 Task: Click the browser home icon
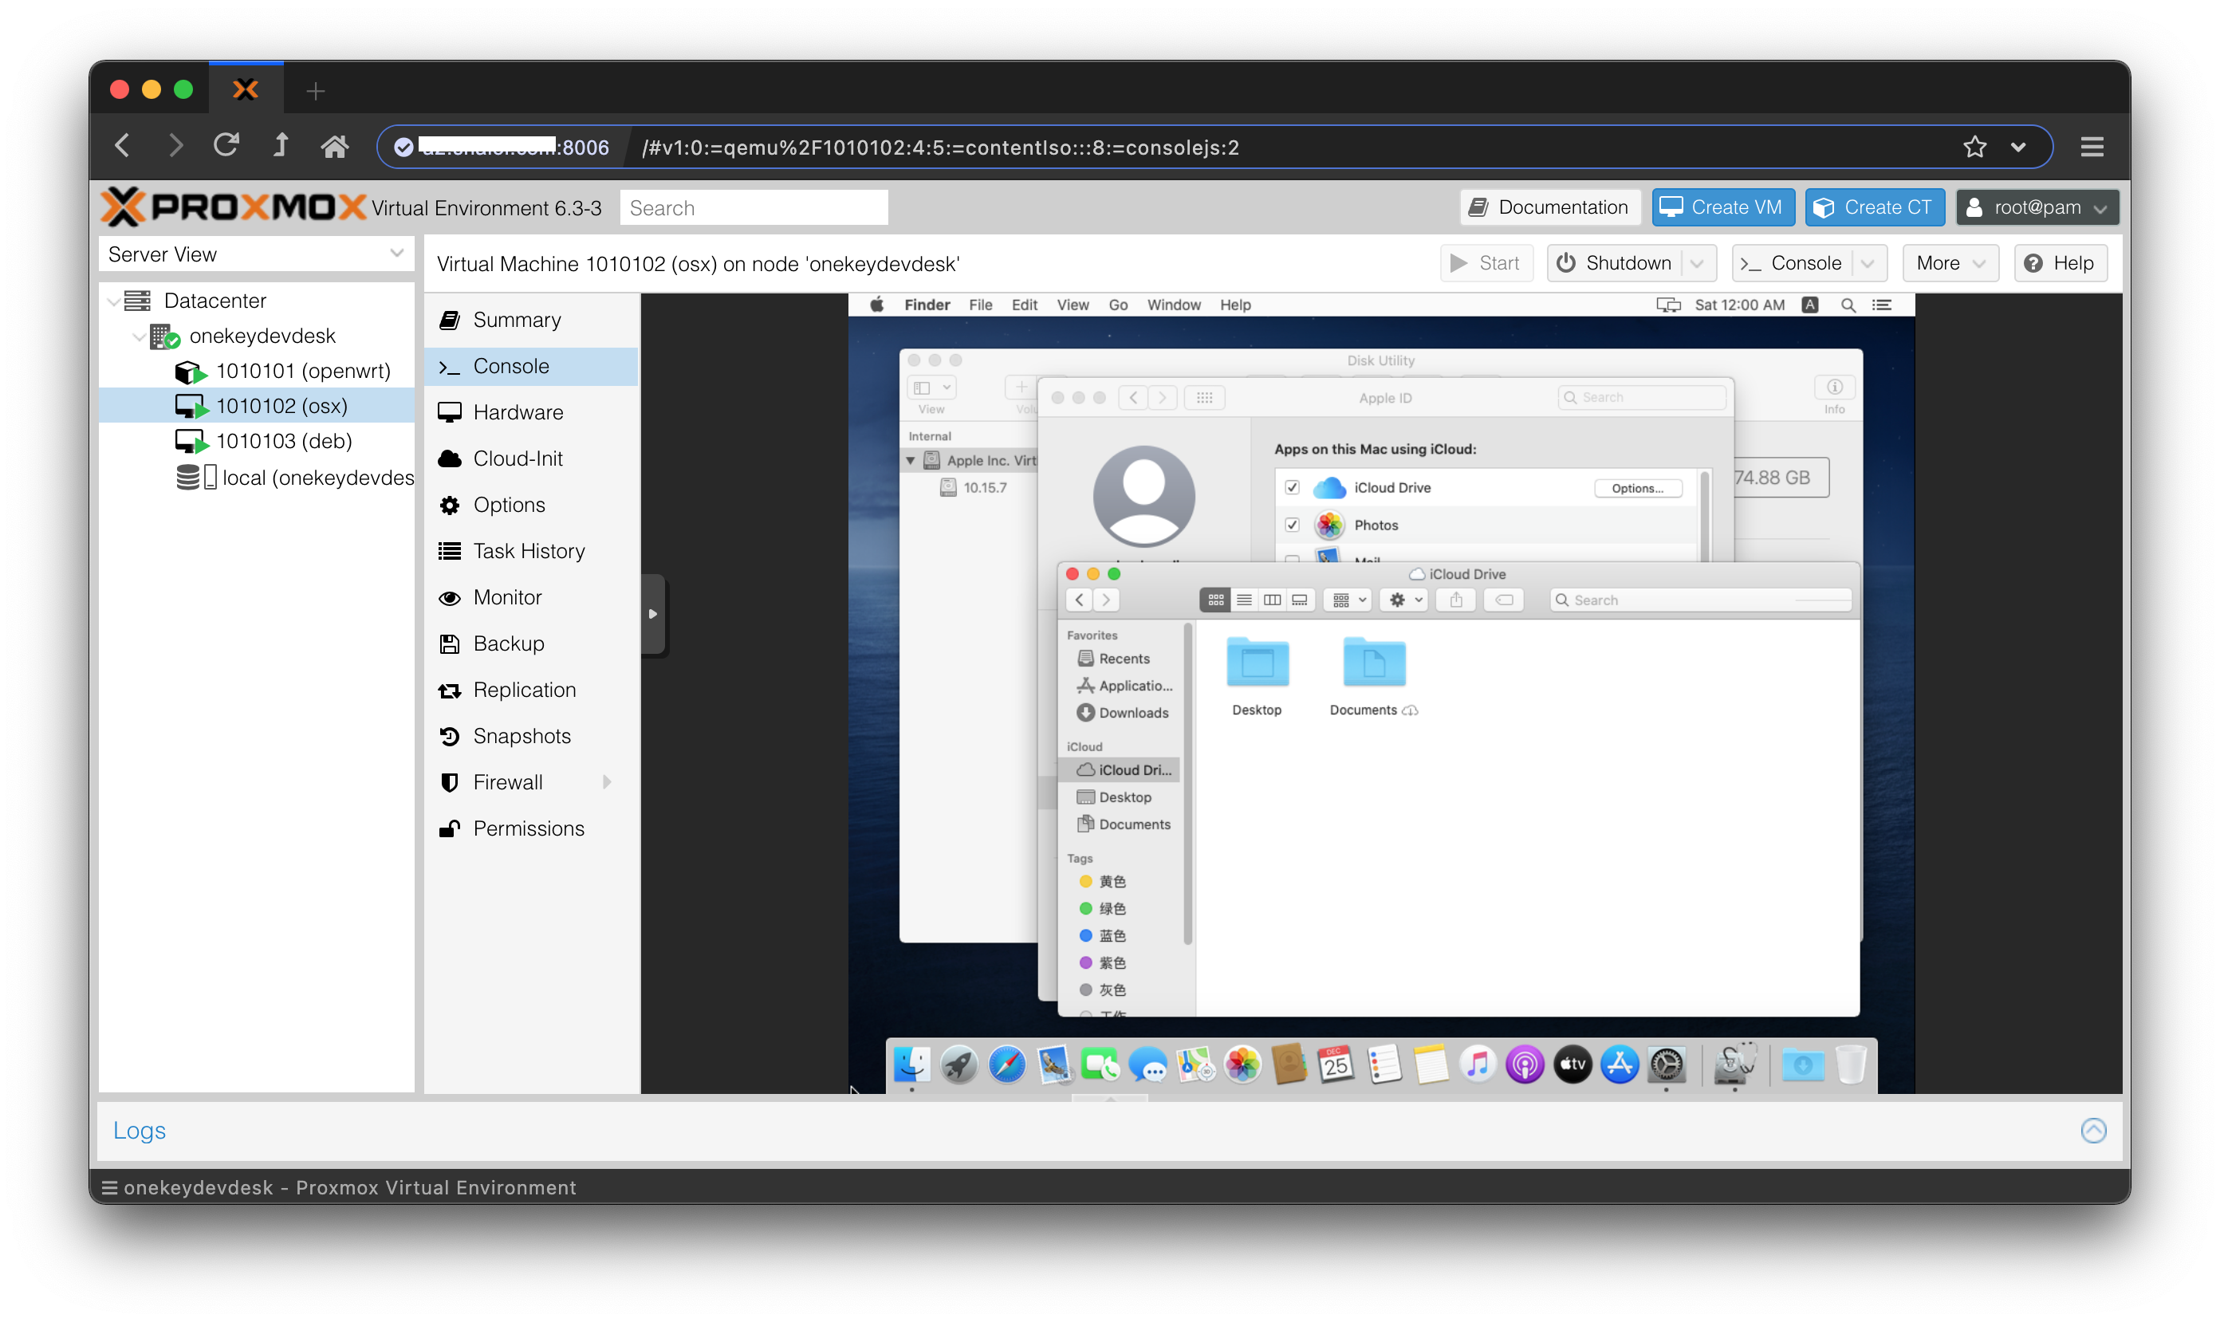tap(334, 146)
